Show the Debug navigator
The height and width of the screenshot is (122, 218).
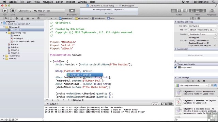[28, 18]
